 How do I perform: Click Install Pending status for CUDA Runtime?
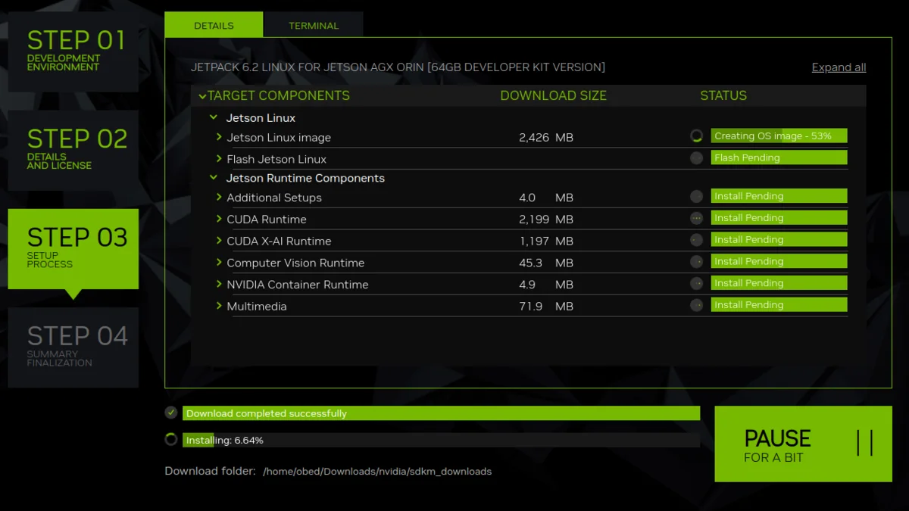tap(779, 218)
